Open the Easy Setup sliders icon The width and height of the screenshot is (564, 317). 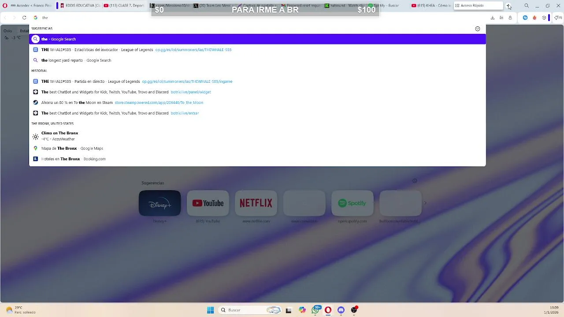(501, 18)
